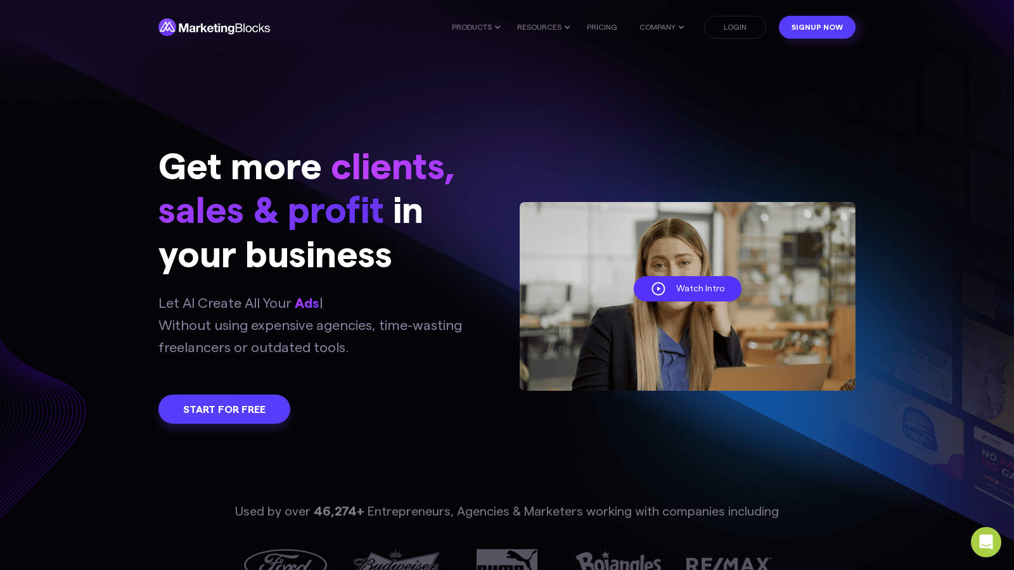Open the chat widget bubble icon

(986, 542)
